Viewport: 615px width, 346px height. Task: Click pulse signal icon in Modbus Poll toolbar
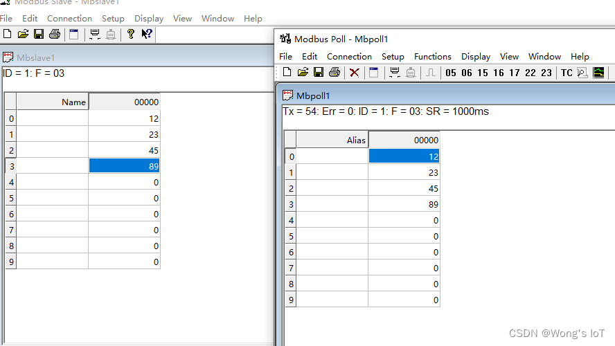pyautogui.click(x=431, y=73)
